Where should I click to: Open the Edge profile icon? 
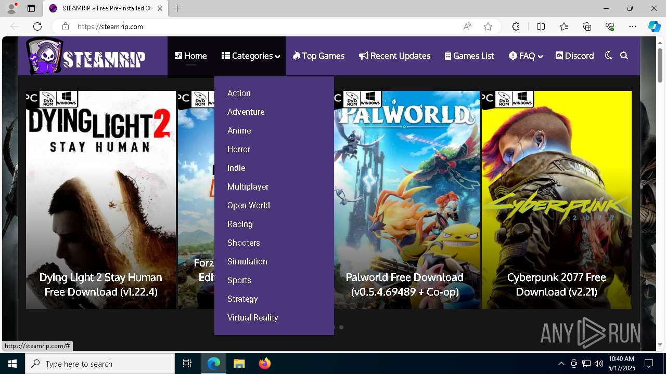point(11,8)
